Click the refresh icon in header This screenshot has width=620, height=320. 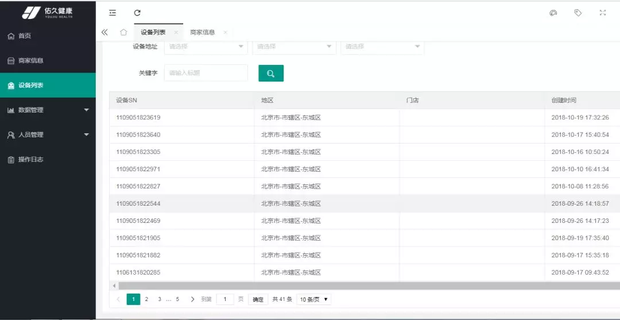(x=137, y=13)
